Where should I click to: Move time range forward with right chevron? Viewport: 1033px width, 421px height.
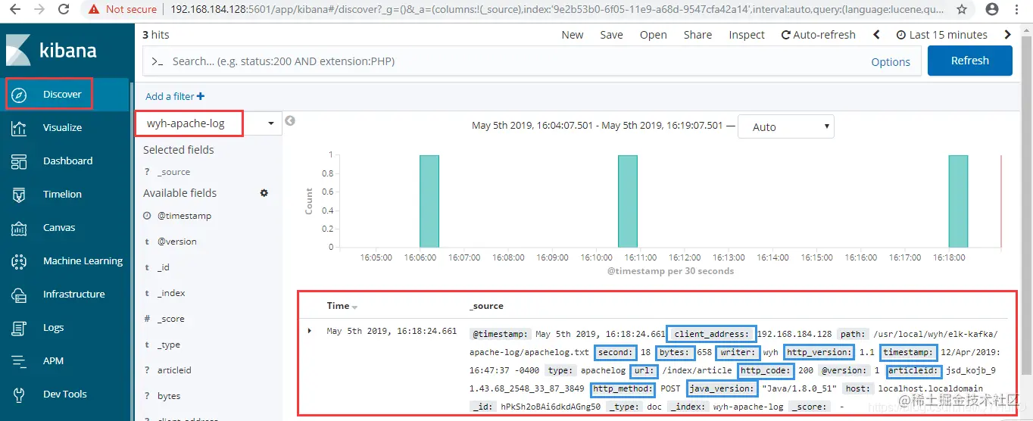tap(1007, 35)
